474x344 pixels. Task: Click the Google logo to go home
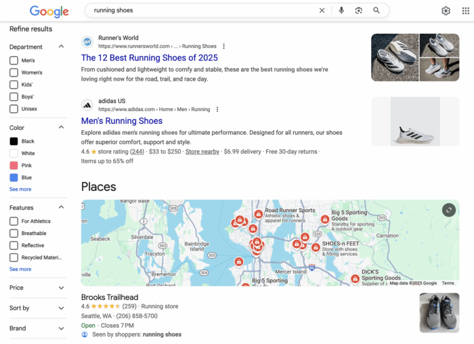coord(49,12)
